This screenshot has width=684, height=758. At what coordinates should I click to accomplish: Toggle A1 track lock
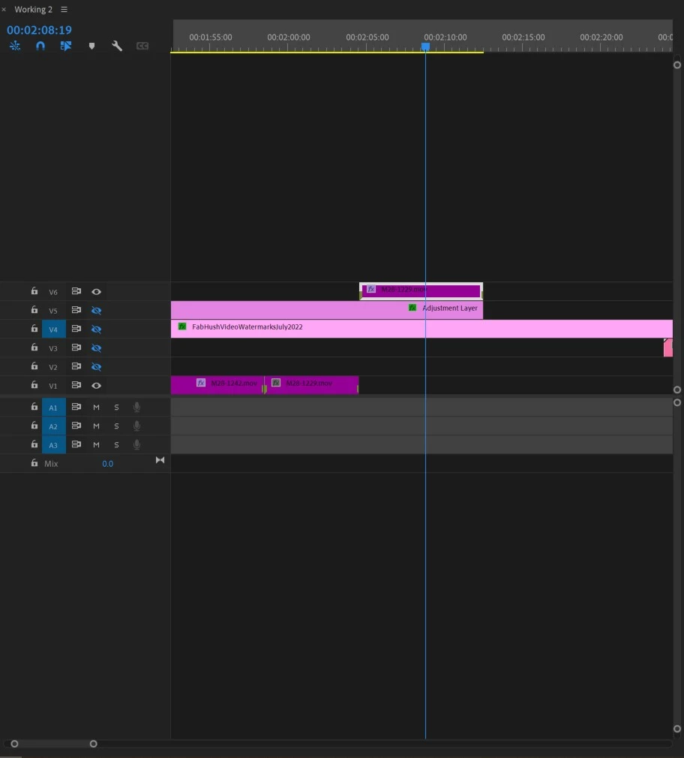coord(34,407)
